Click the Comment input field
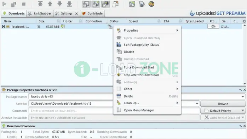The height and width of the screenshot is (139, 247). pos(71,111)
